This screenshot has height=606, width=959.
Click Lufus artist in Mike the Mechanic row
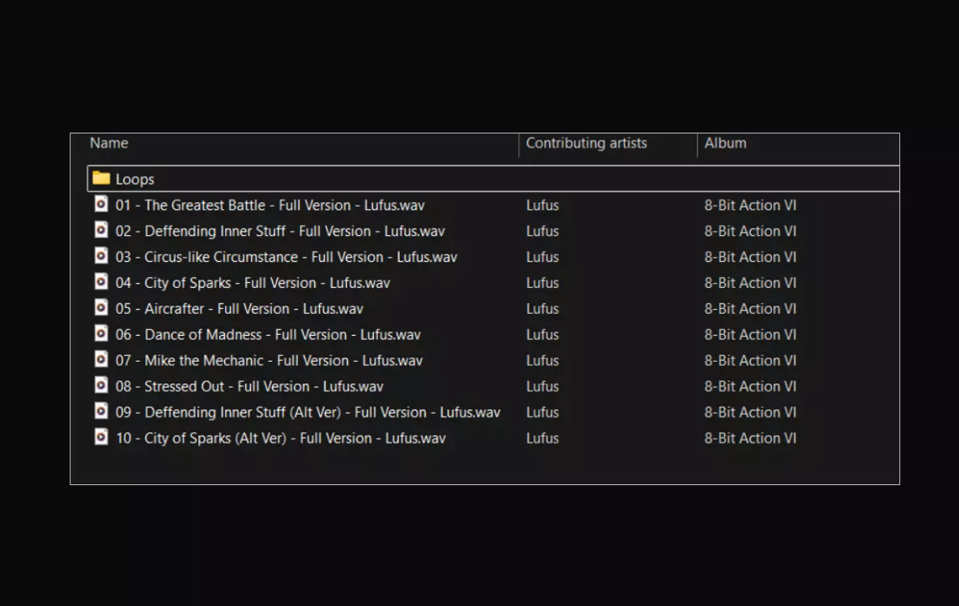pyautogui.click(x=542, y=360)
